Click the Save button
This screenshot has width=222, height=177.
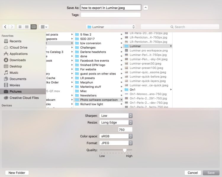coord(211,173)
